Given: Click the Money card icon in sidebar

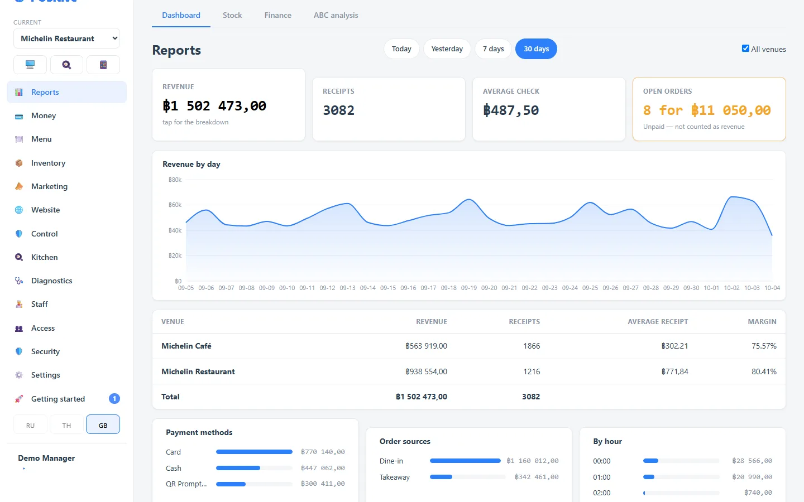Looking at the screenshot, I should 19,116.
